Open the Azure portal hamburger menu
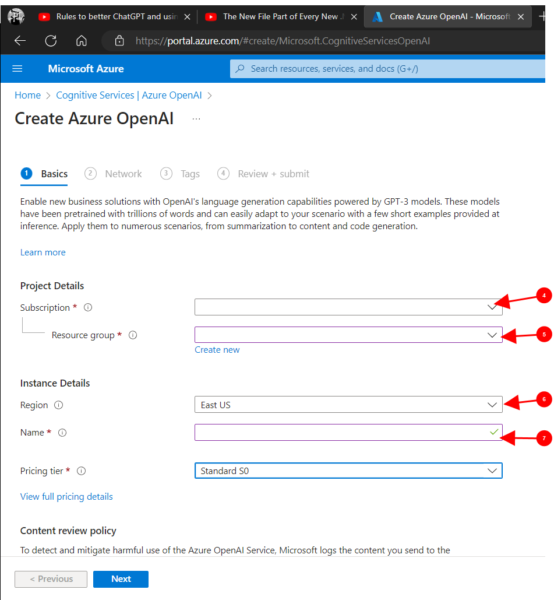This screenshot has height=600, width=554. [17, 69]
